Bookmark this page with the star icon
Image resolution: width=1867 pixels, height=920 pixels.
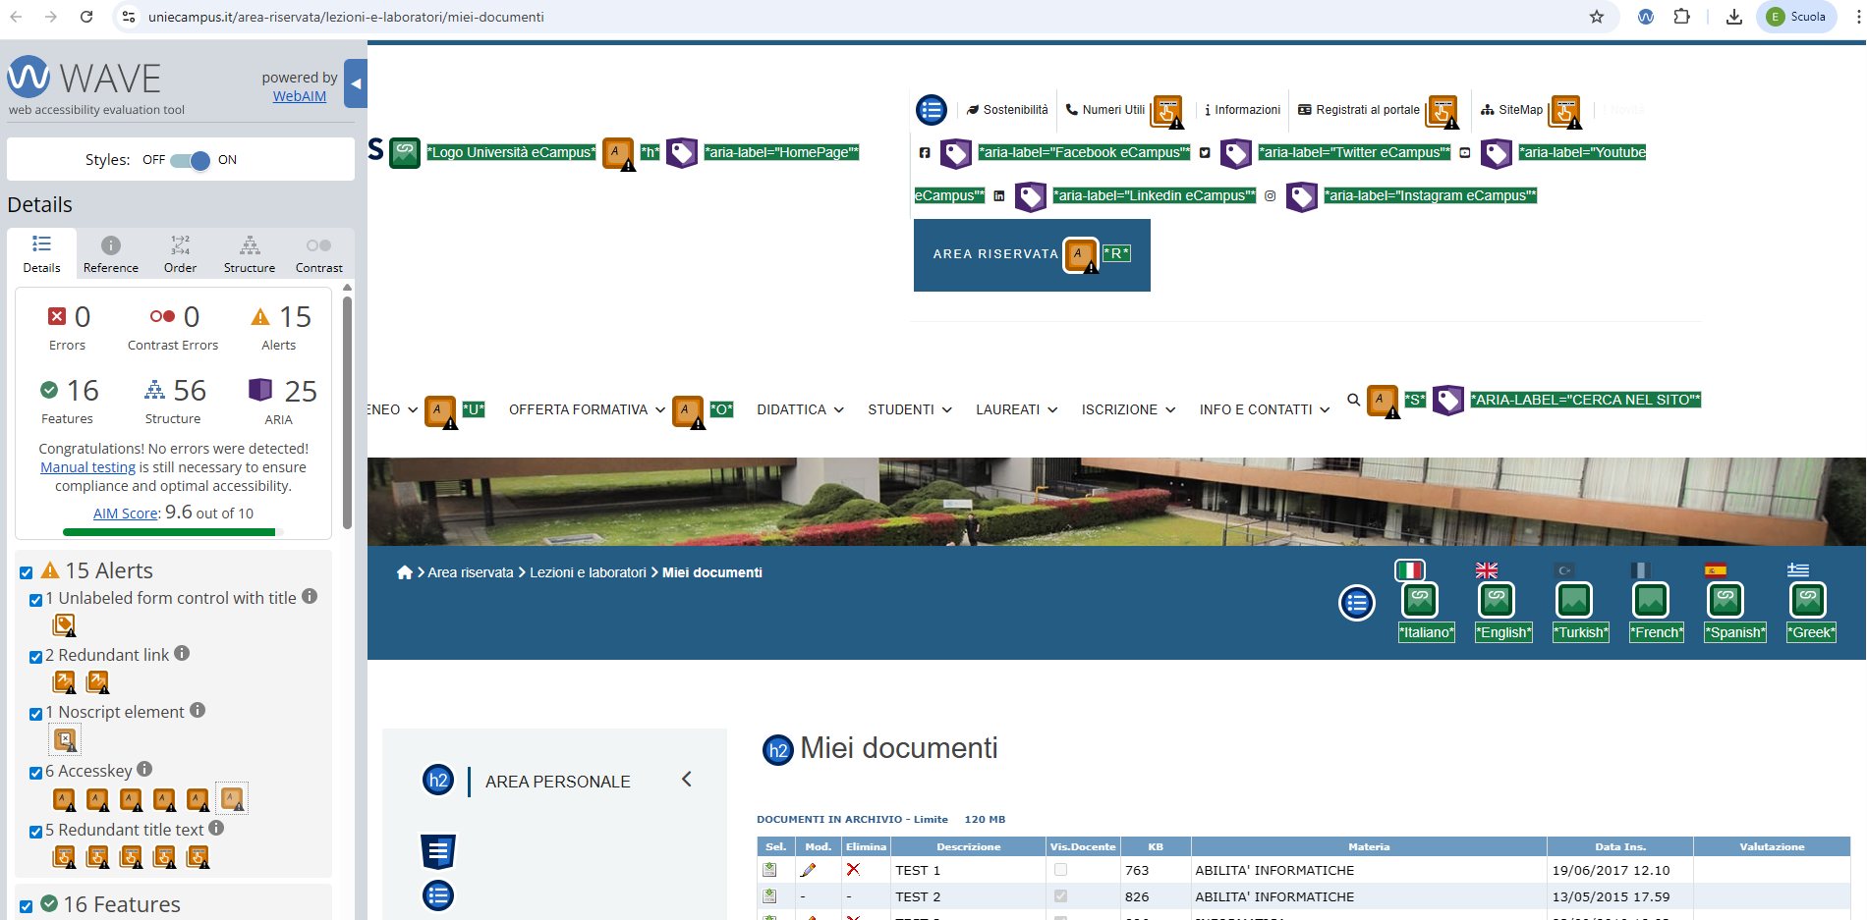pos(1597,17)
